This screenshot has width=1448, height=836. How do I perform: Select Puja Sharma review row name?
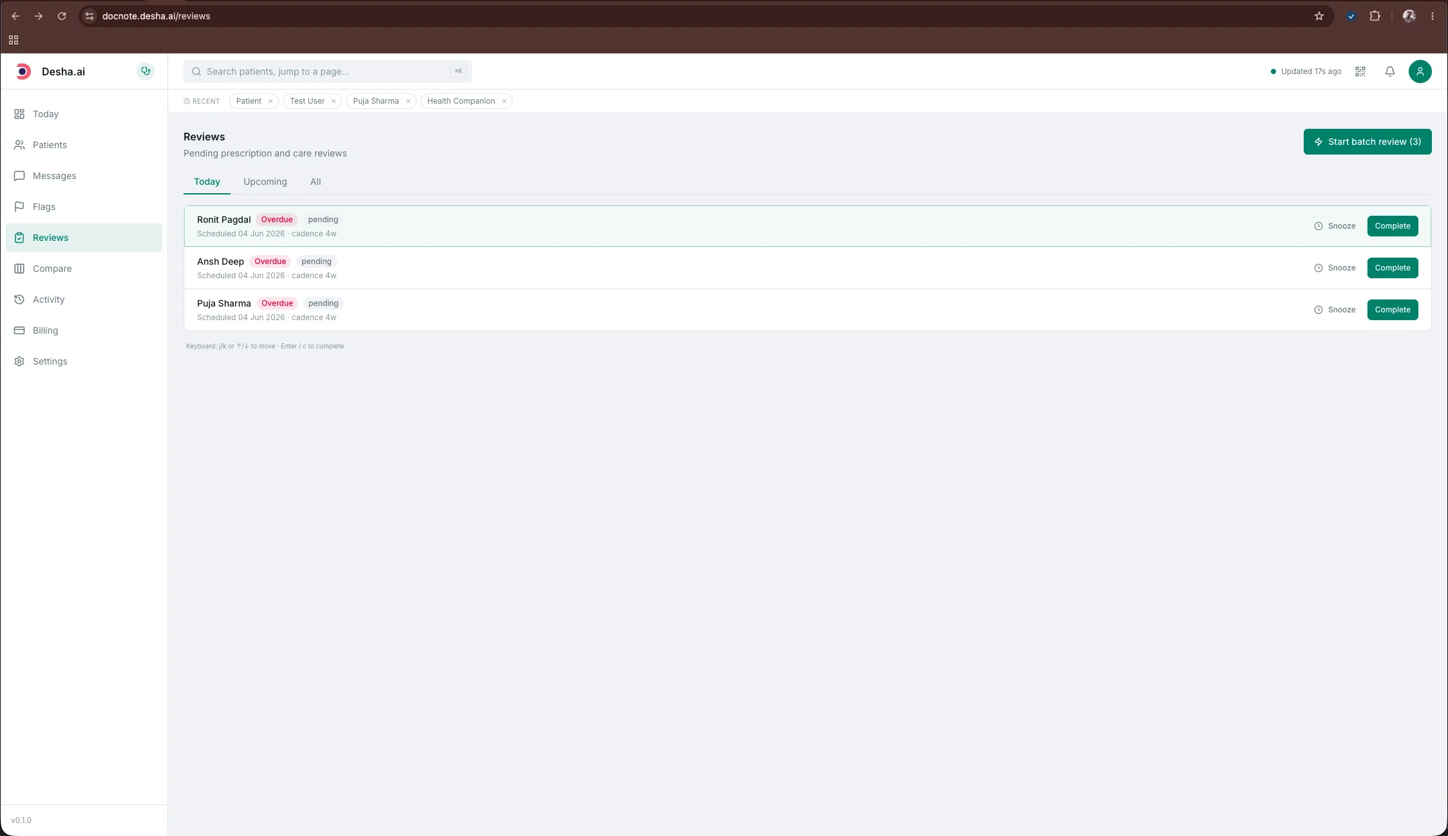coord(224,303)
